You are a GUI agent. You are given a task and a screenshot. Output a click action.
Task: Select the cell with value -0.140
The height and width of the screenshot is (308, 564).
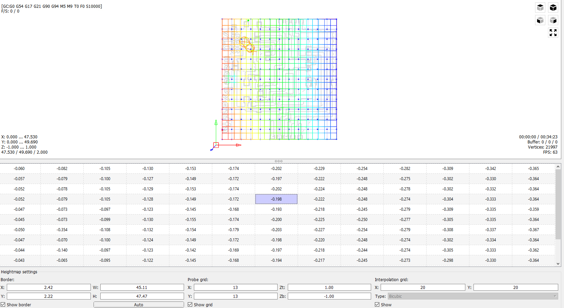(x=62, y=250)
